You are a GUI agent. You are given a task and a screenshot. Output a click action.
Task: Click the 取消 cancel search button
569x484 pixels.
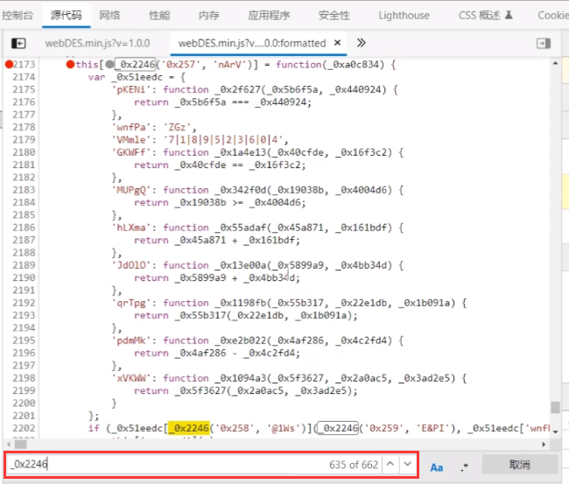(520, 465)
